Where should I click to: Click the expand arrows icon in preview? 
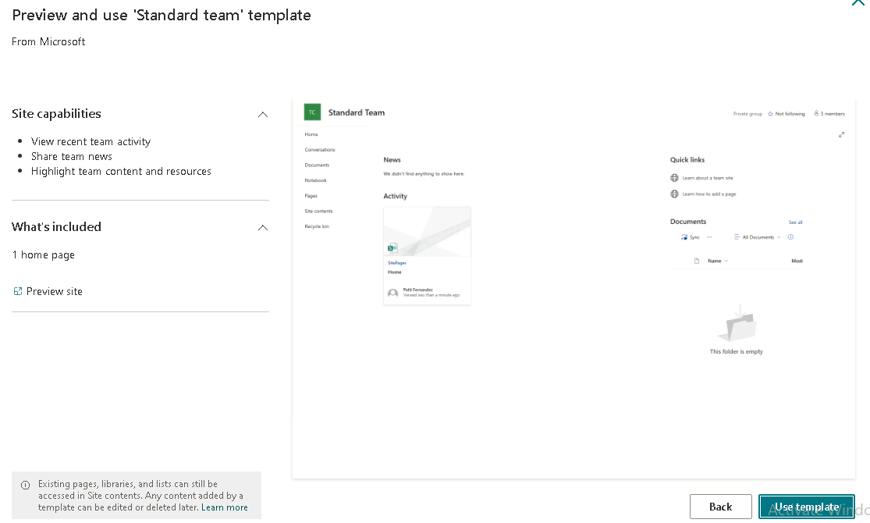pos(842,135)
